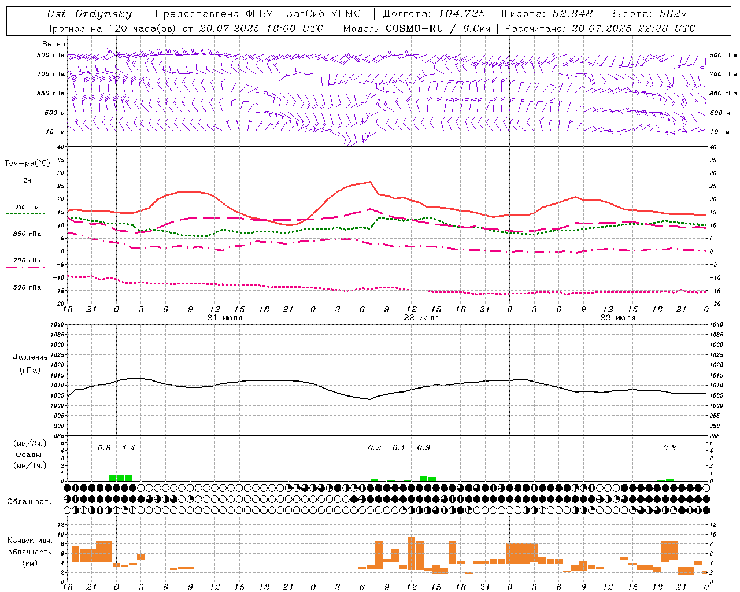This screenshot has height=592, width=740.
Task: Click the 'Тем-ра(°C)' temperature panel label
Action: (27, 164)
